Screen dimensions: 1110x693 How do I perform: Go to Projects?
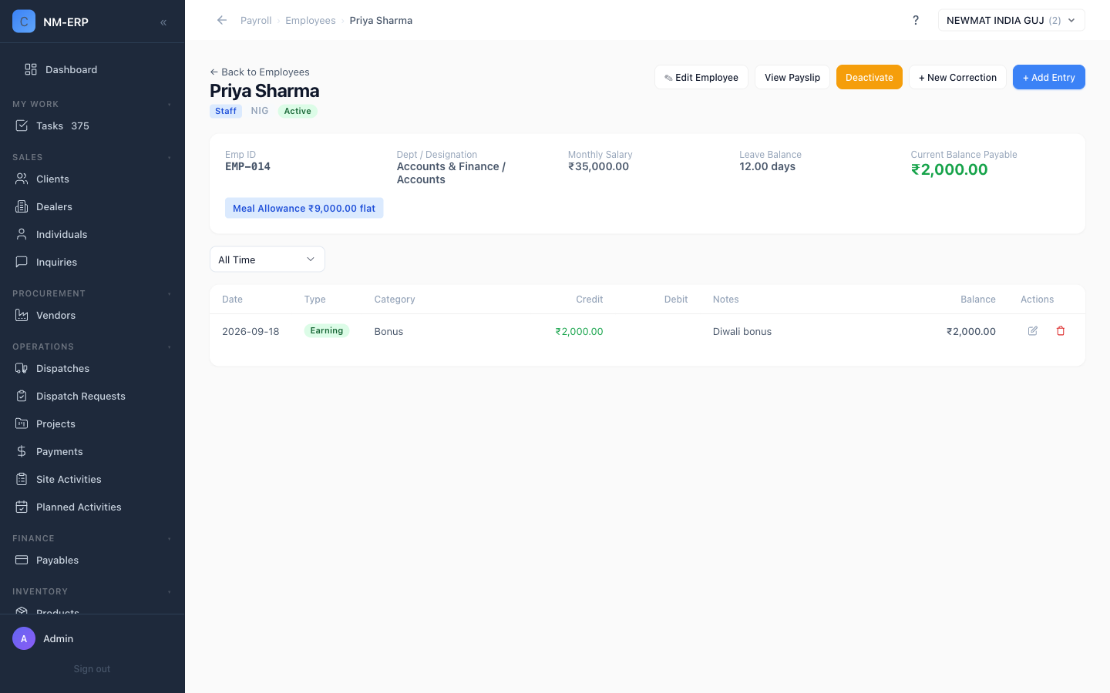[92, 423]
